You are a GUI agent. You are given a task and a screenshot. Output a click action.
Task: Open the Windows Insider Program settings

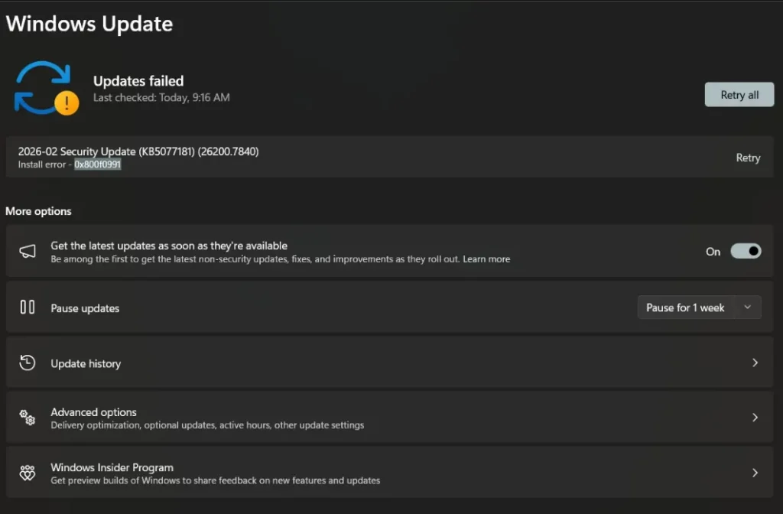(x=112, y=467)
